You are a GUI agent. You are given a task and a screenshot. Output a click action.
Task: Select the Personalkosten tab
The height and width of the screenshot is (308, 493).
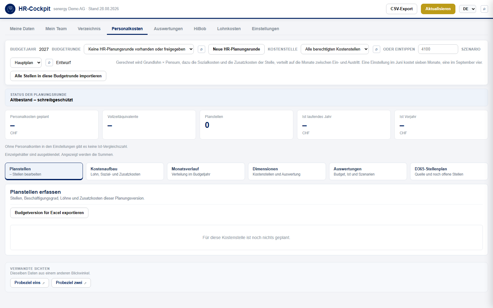point(127,29)
